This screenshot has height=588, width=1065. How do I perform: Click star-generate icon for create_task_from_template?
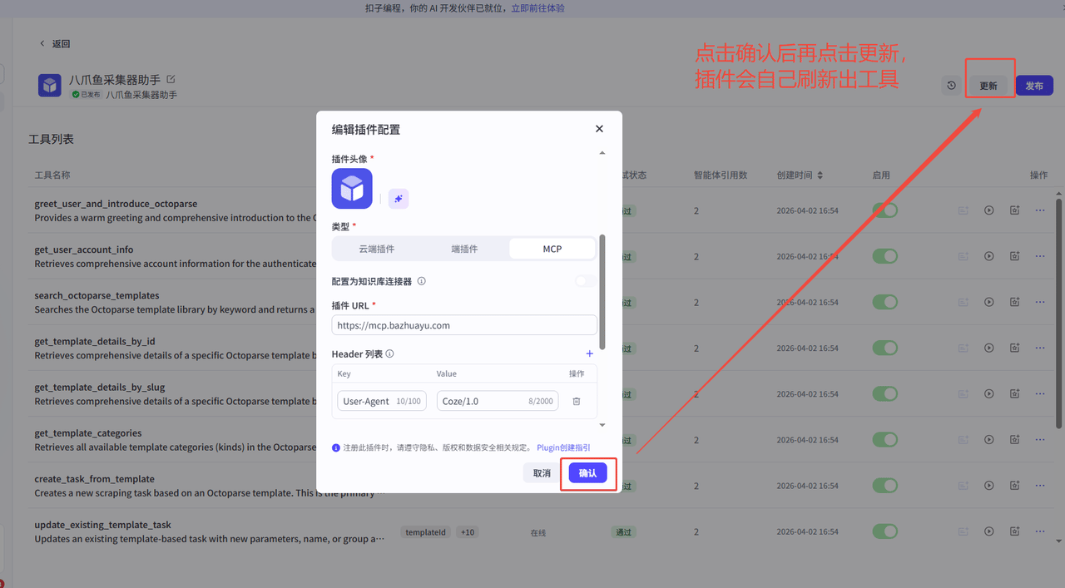pyautogui.click(x=1014, y=486)
